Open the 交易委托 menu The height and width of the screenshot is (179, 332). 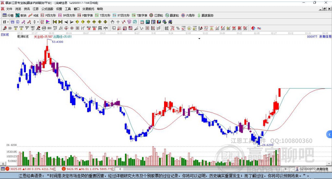pos(88,9)
